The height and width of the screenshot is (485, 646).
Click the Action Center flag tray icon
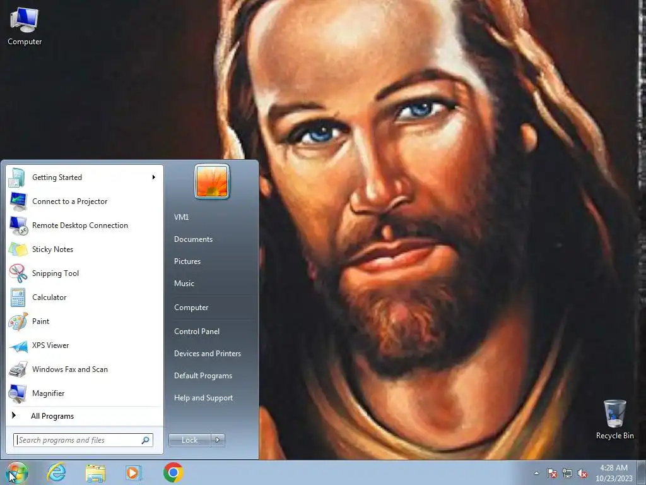[552, 474]
